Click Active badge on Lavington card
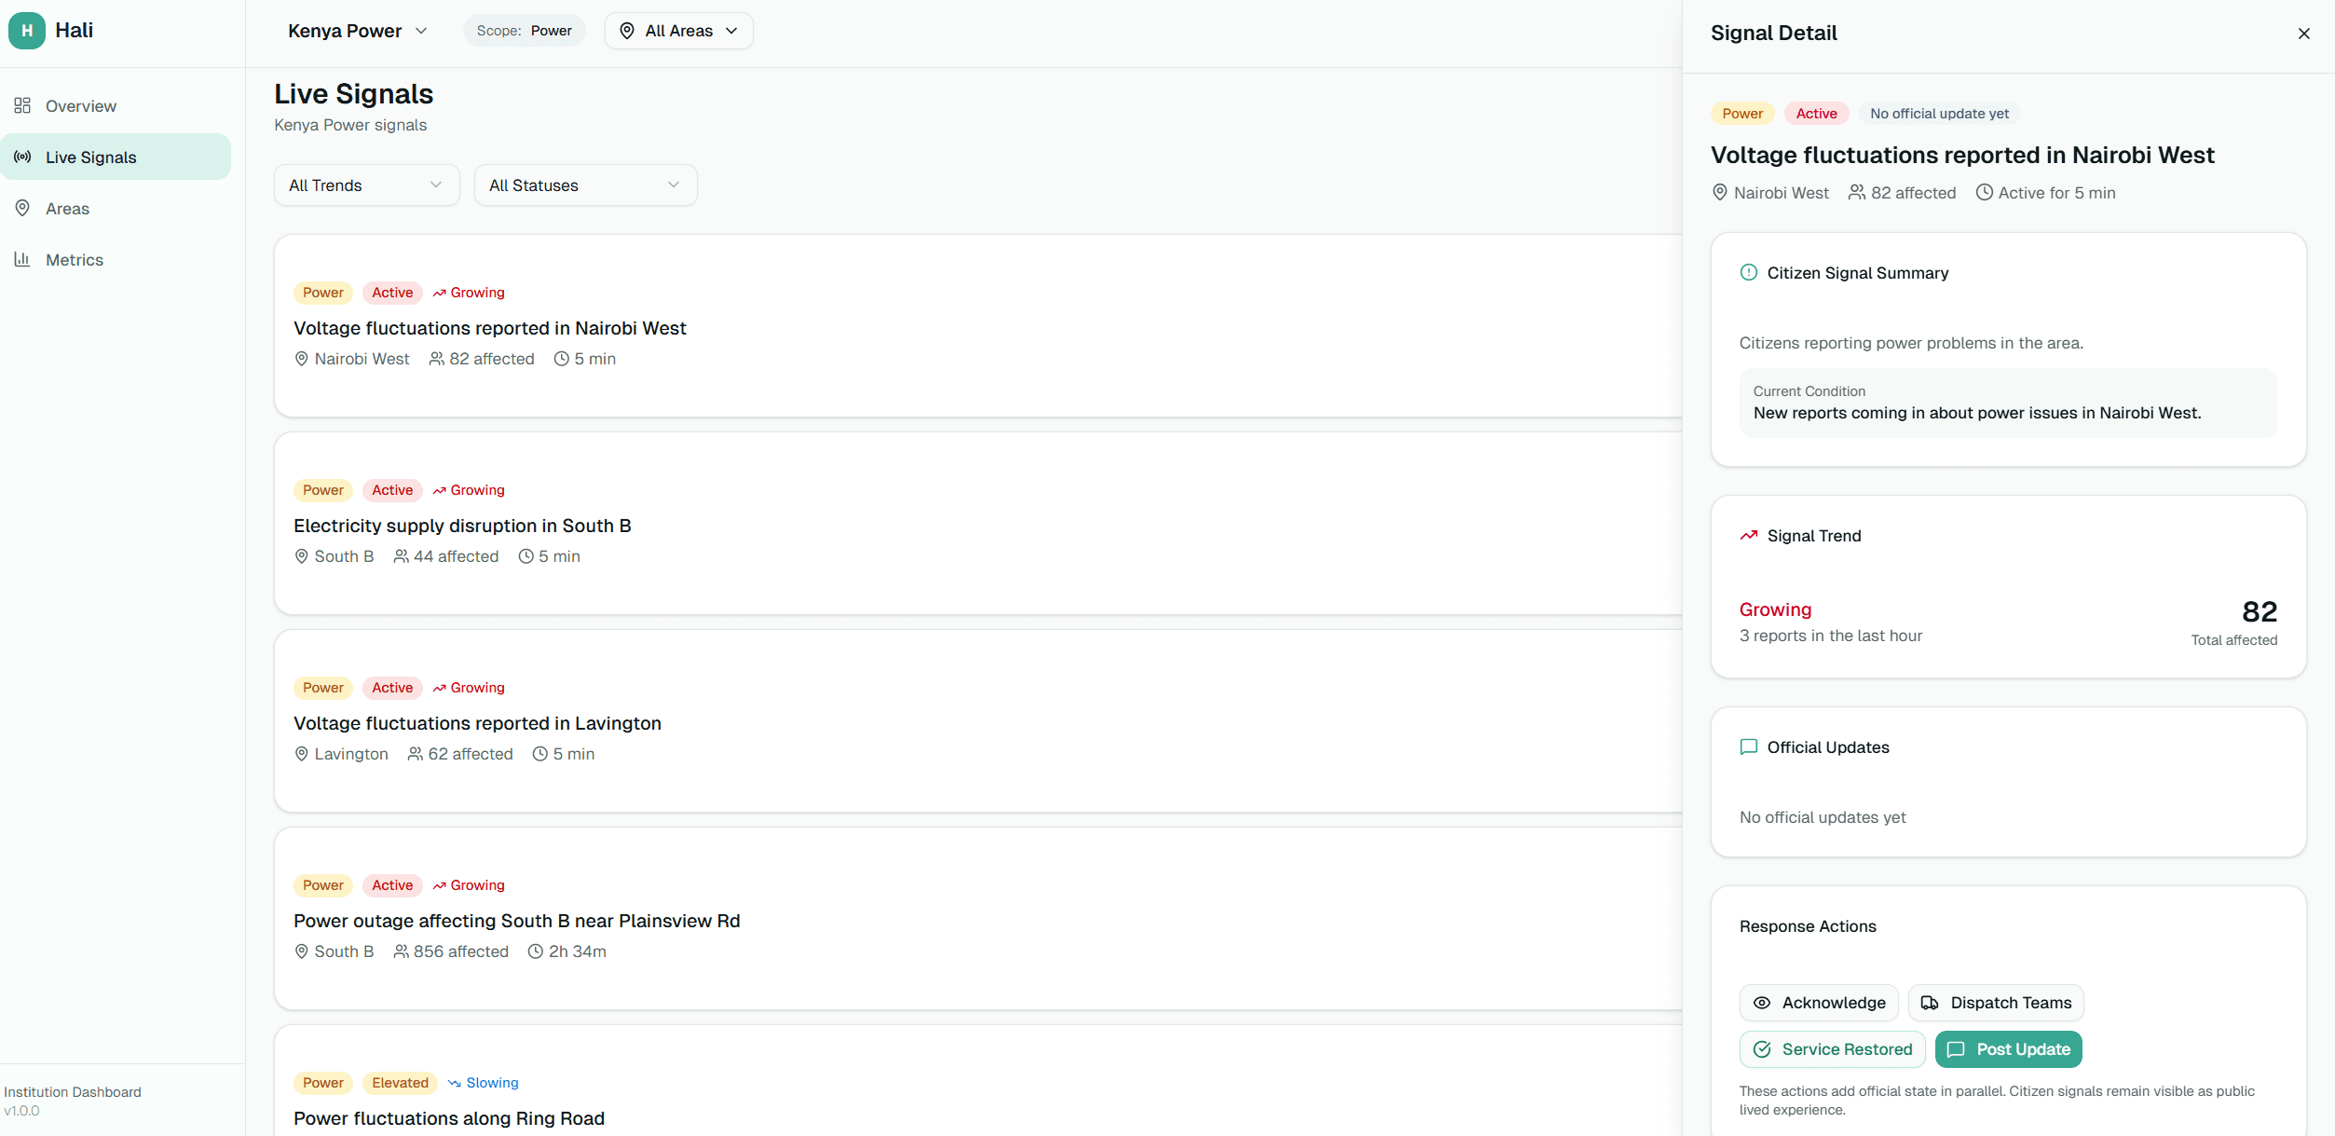The image size is (2335, 1136). (392, 688)
